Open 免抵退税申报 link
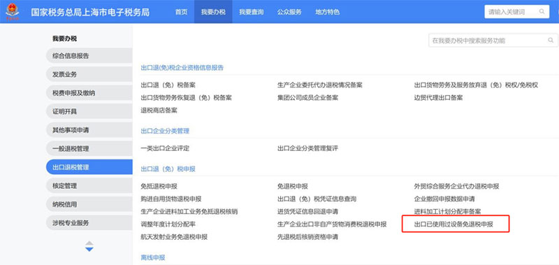 (x=159, y=186)
